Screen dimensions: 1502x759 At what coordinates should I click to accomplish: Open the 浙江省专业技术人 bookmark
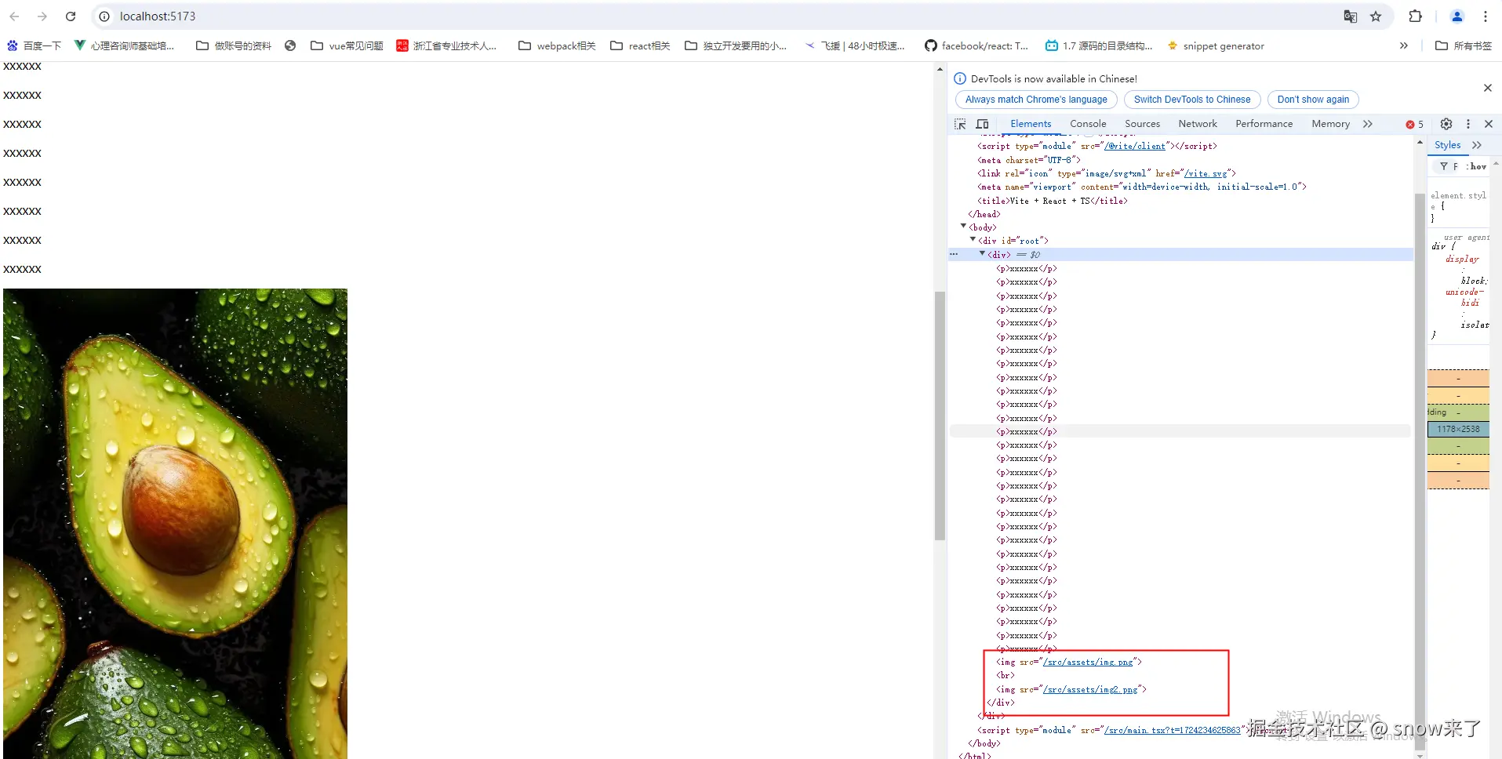pos(446,46)
